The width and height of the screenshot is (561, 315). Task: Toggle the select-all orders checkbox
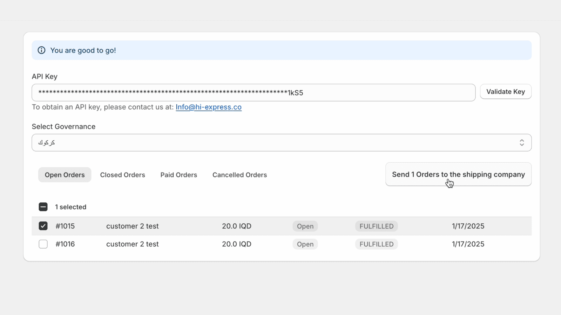coord(43,207)
